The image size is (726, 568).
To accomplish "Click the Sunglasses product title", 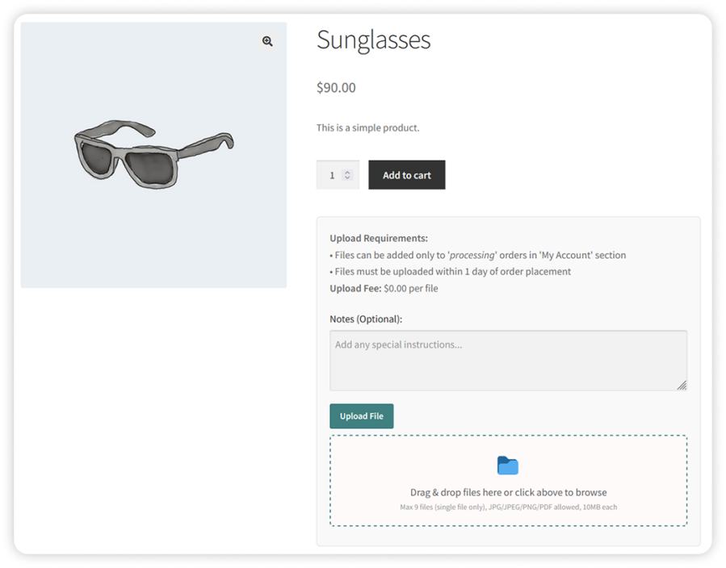I will pyautogui.click(x=373, y=40).
